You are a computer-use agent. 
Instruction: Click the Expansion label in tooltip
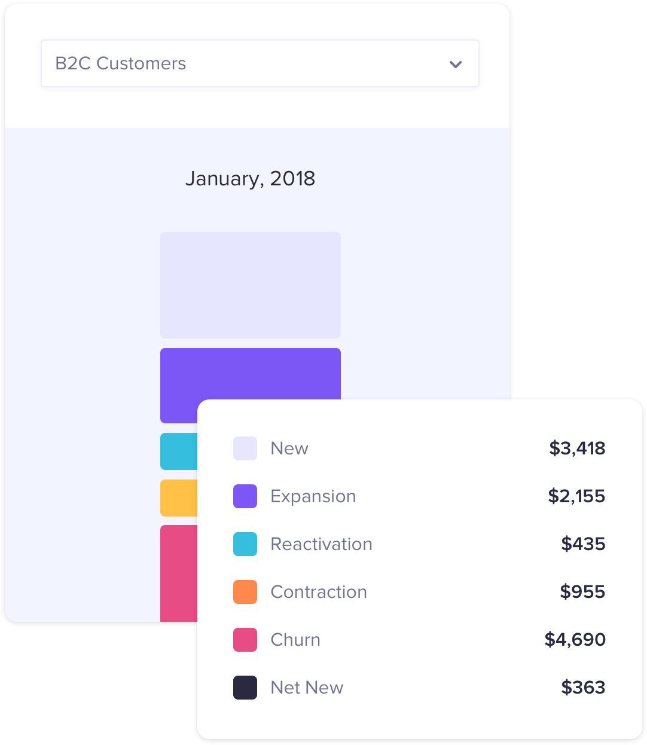[313, 497]
